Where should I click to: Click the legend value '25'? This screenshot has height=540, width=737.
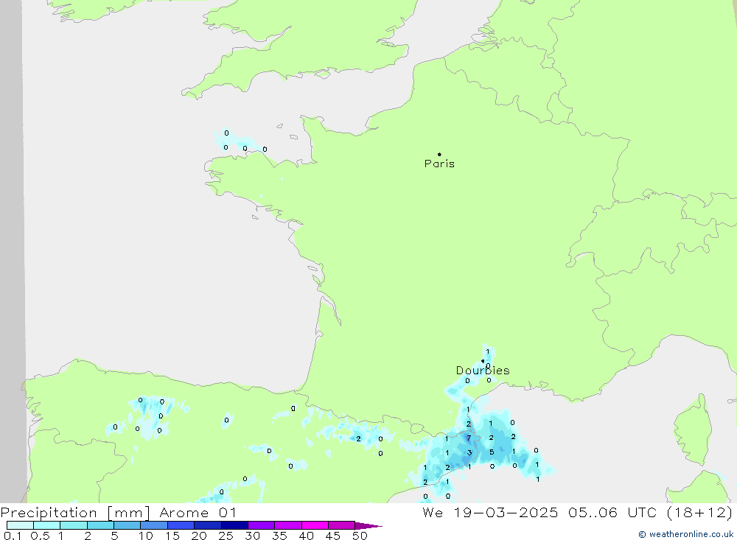(x=226, y=536)
